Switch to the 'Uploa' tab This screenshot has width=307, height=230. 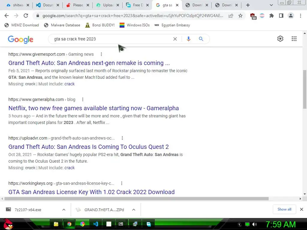108,5
